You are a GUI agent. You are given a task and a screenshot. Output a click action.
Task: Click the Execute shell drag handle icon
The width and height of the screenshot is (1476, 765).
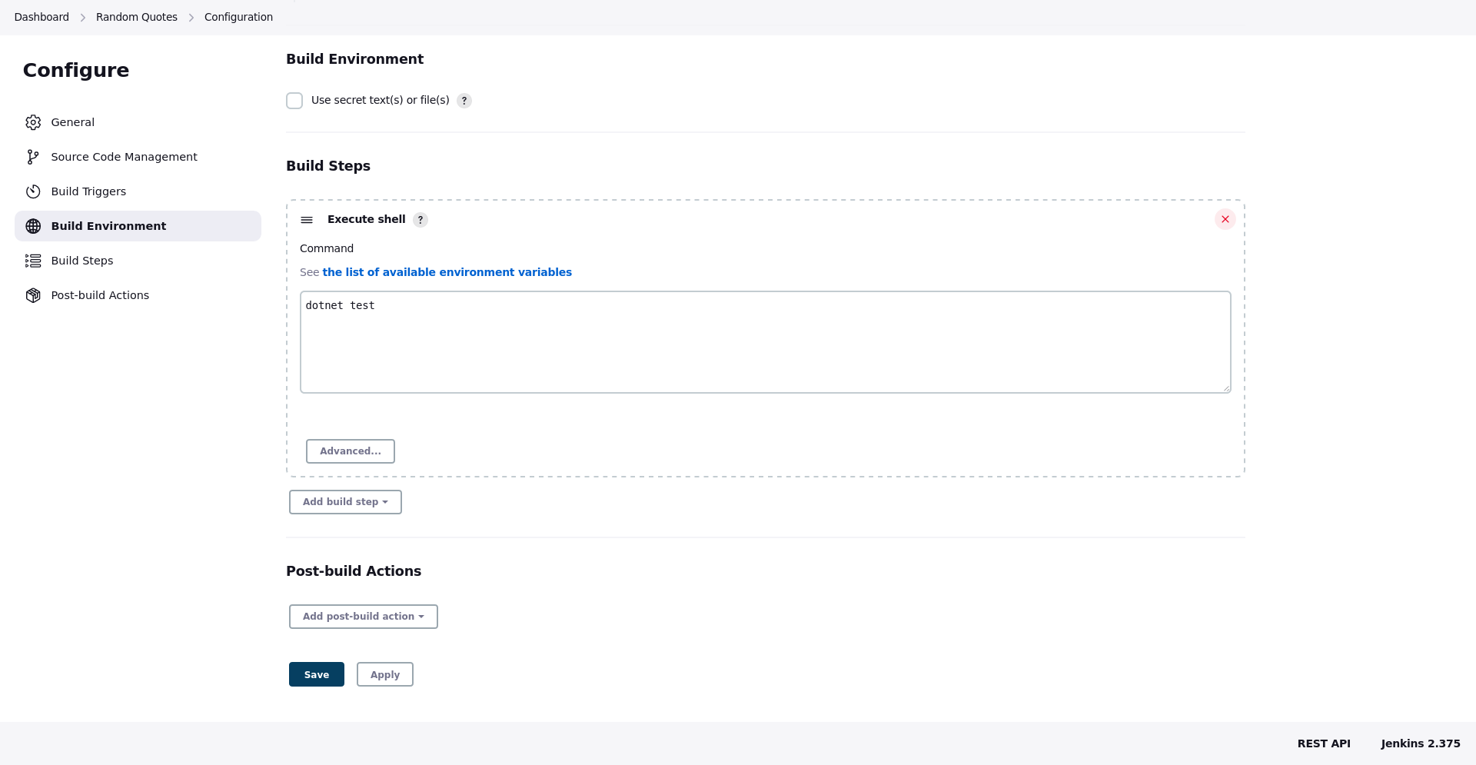pos(307,220)
